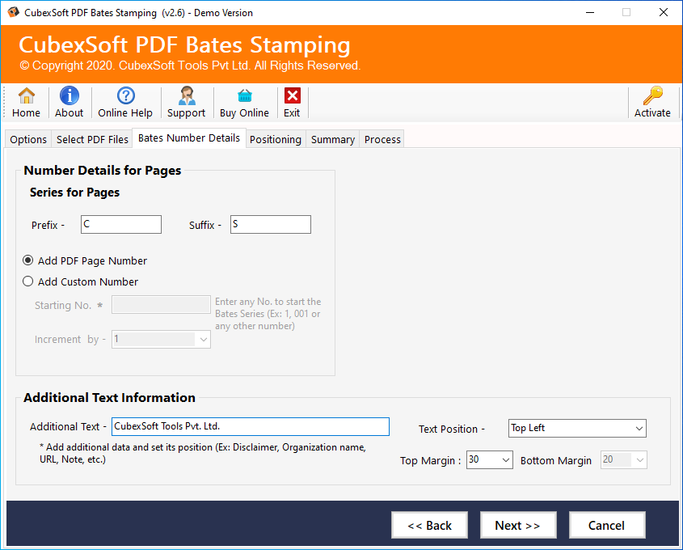This screenshot has height=550, width=683.
Task: Select Add Custom Number radio button
Action: tap(28, 281)
